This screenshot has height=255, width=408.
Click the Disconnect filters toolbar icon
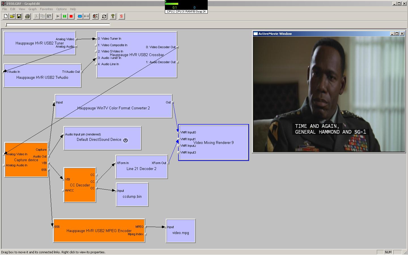(86, 16)
